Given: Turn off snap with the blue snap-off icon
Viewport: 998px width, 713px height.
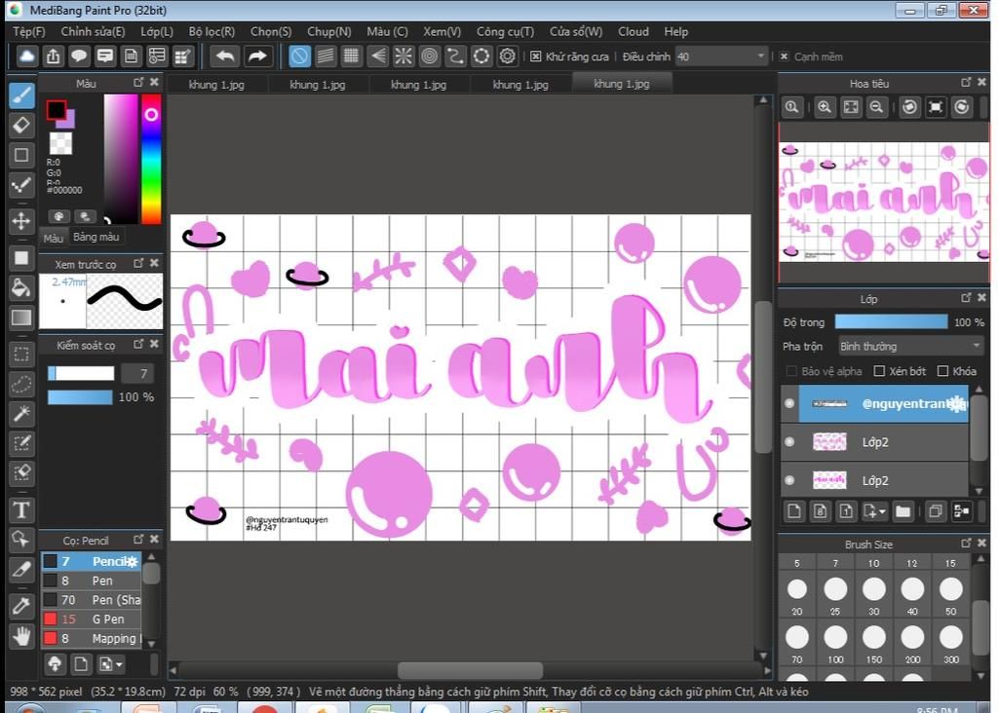Looking at the screenshot, I should pyautogui.click(x=299, y=56).
